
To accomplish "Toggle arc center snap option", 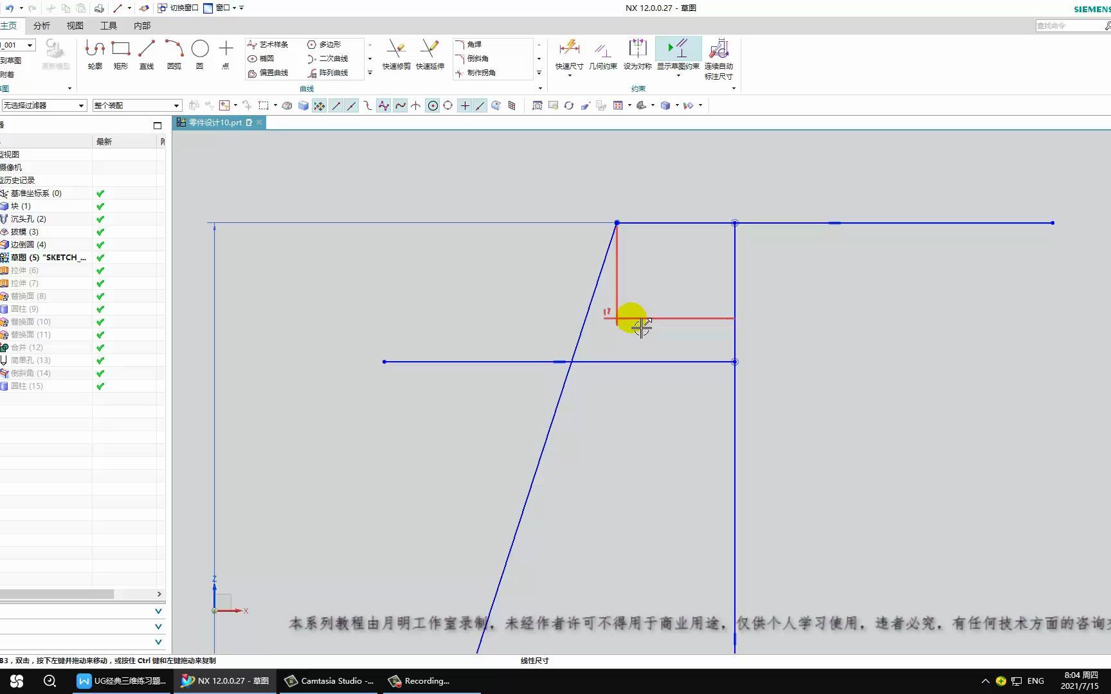I will pyautogui.click(x=433, y=106).
